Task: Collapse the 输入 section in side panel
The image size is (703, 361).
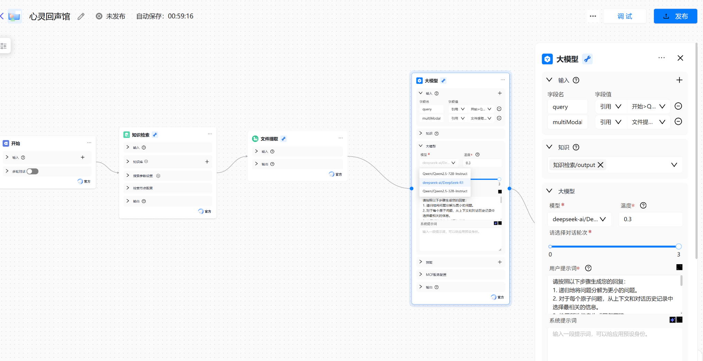Action: [549, 80]
